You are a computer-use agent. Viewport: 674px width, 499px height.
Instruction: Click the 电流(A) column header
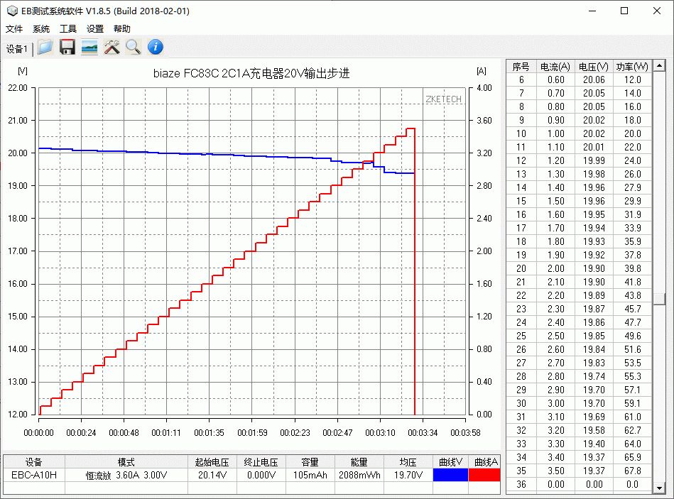pos(555,67)
